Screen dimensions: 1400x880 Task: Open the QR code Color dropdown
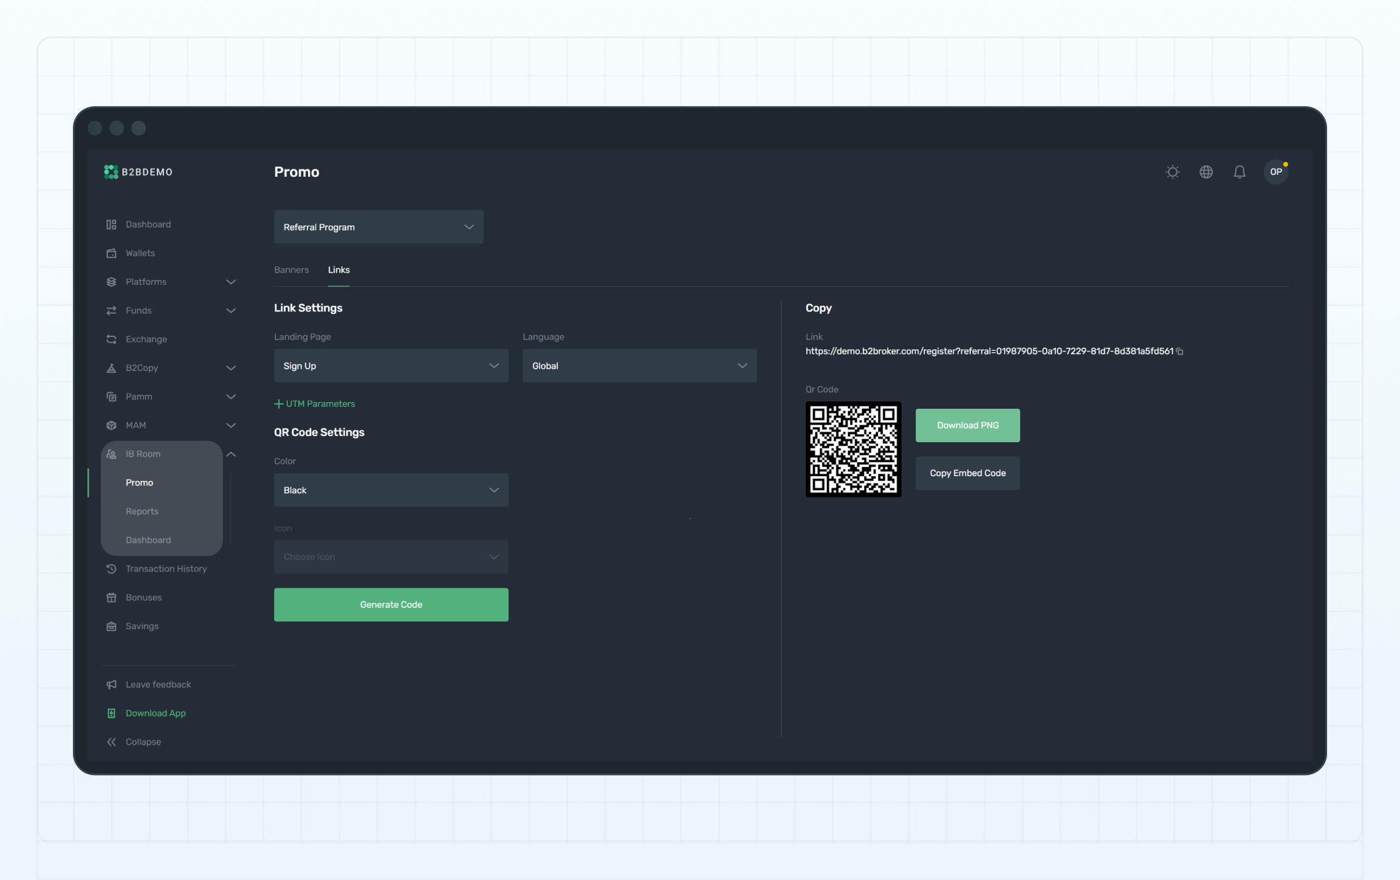[391, 490]
